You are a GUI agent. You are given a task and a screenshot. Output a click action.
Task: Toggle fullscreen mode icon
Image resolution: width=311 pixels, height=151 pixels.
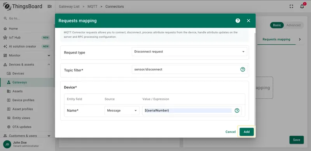(x=291, y=6)
